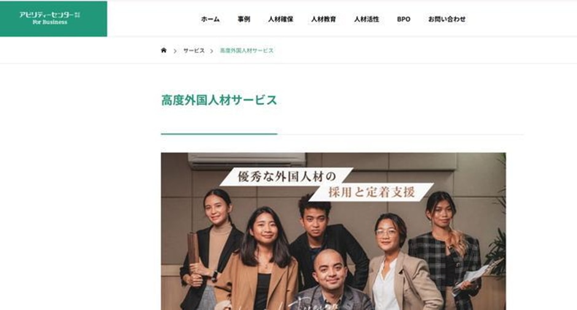This screenshot has height=310, width=577.
Task: Open the 事例 menu item
Action: click(244, 19)
